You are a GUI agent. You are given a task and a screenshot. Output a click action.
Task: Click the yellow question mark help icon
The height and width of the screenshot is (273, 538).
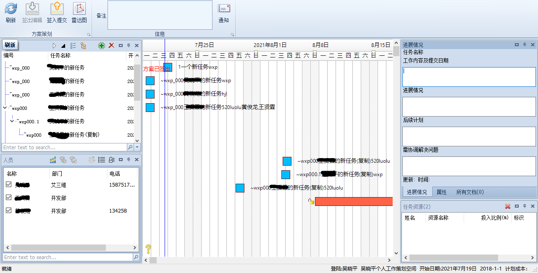[148, 249]
